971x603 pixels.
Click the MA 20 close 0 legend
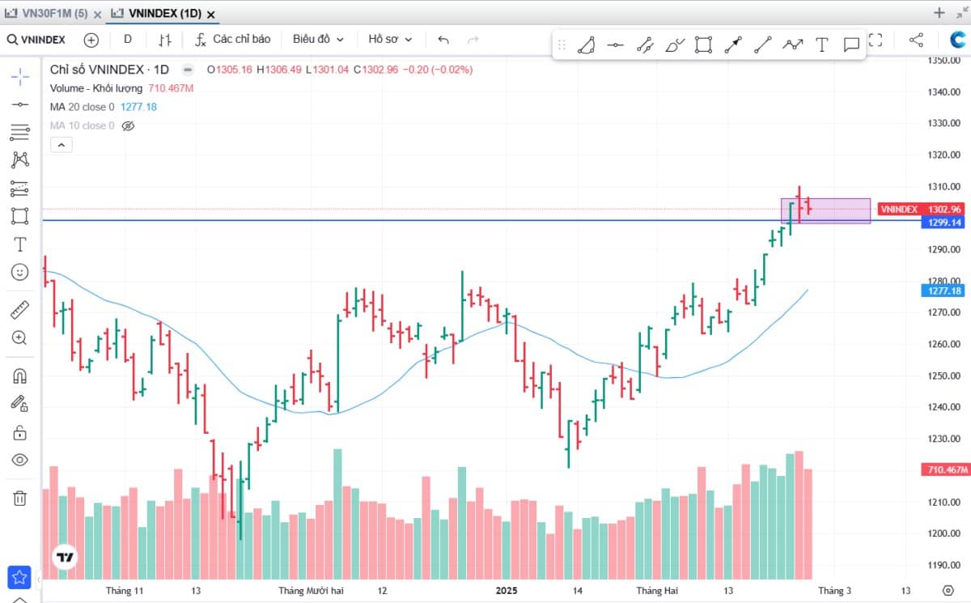83,107
